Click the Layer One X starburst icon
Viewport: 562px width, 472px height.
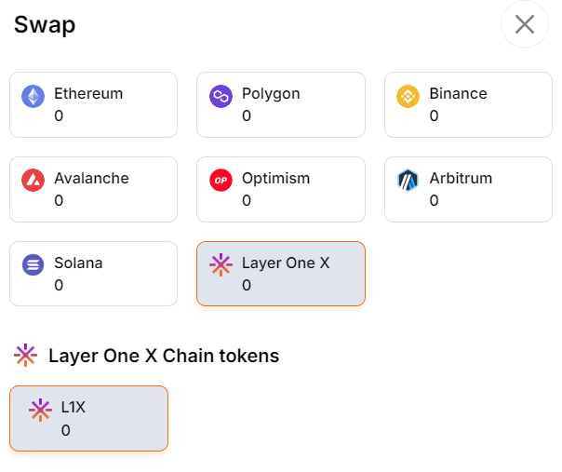[221, 265]
